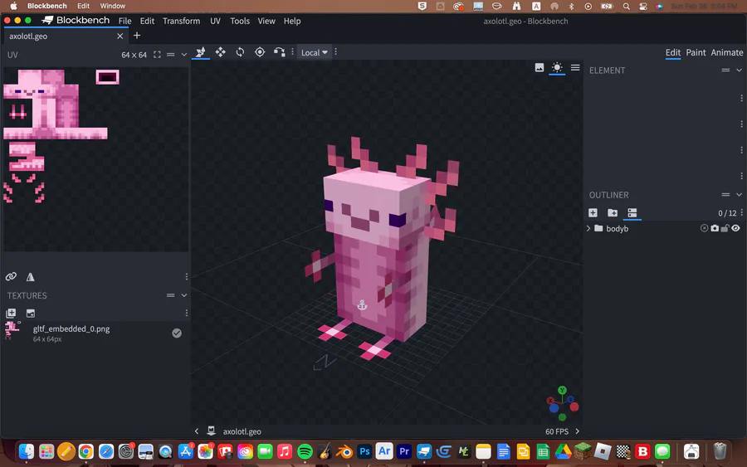Screen dimensions: 747x467
Task: Open the viewport toolbar more options dots
Action: [x=336, y=52]
